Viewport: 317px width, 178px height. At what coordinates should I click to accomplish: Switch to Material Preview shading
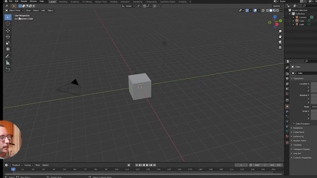(274, 10)
